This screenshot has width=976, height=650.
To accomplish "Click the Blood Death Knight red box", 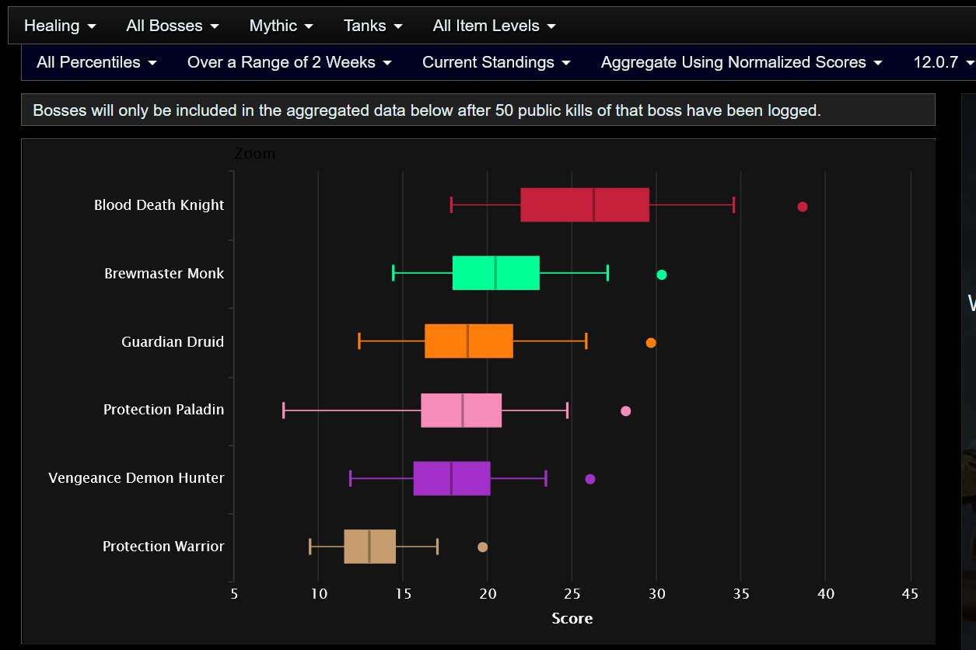I will click(x=585, y=205).
